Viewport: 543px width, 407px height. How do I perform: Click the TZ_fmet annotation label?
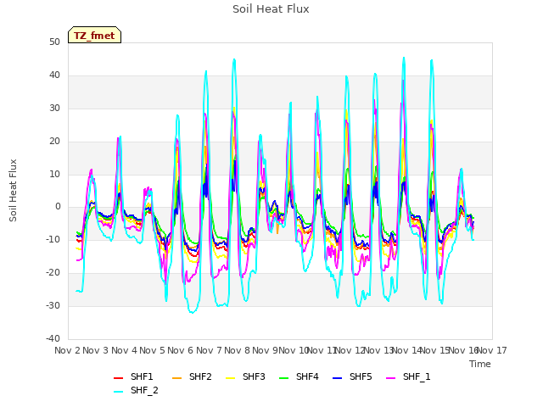click(x=94, y=36)
